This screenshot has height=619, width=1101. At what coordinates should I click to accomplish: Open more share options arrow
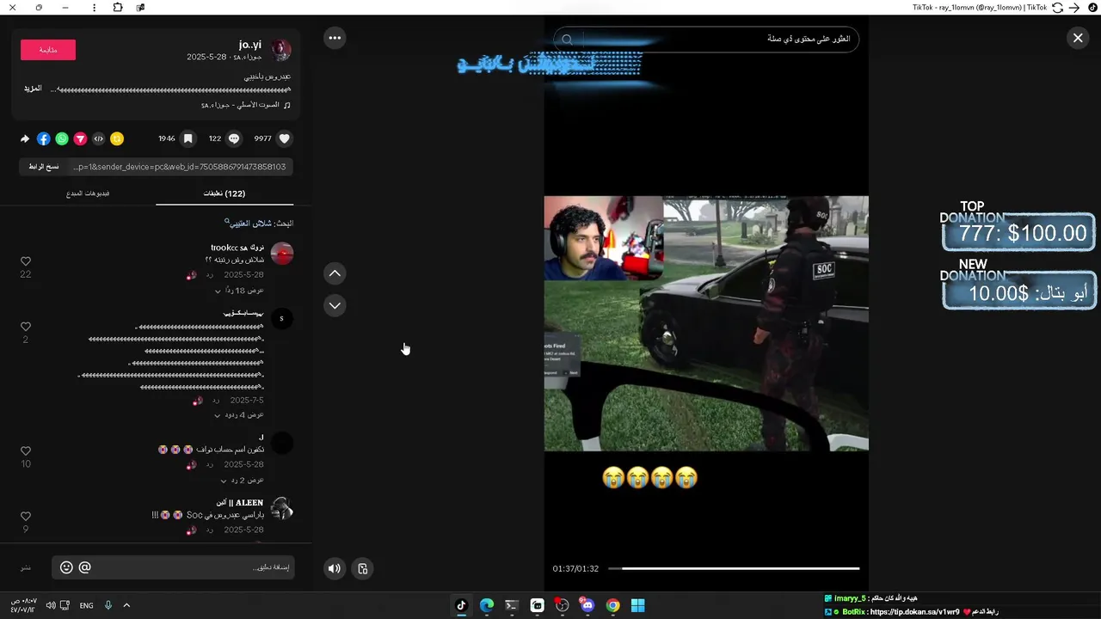click(x=25, y=138)
